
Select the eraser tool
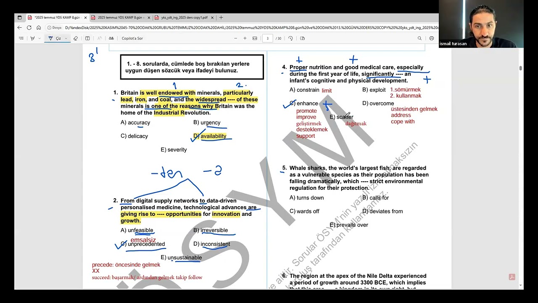click(76, 38)
